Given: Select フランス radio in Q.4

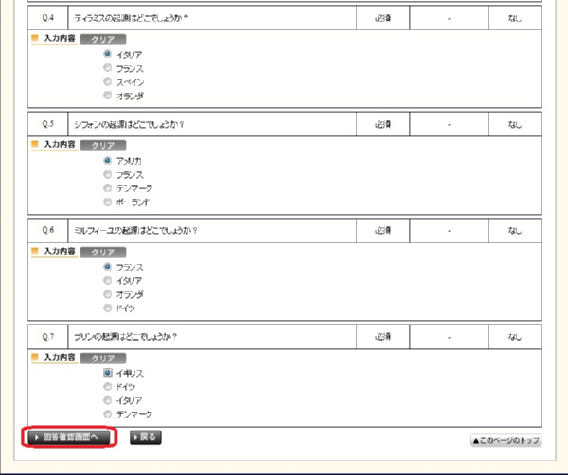Looking at the screenshot, I should (x=108, y=68).
